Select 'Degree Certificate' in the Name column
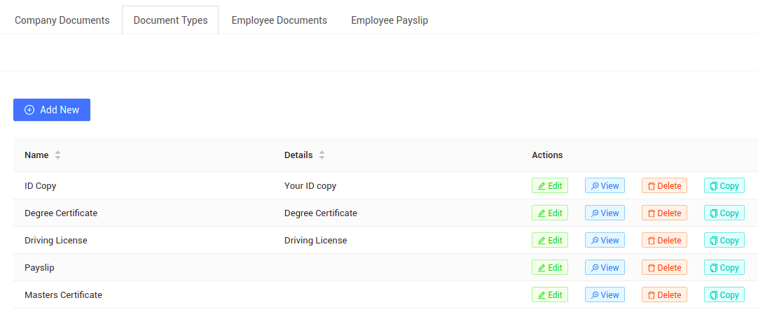758x319 pixels. (61, 213)
